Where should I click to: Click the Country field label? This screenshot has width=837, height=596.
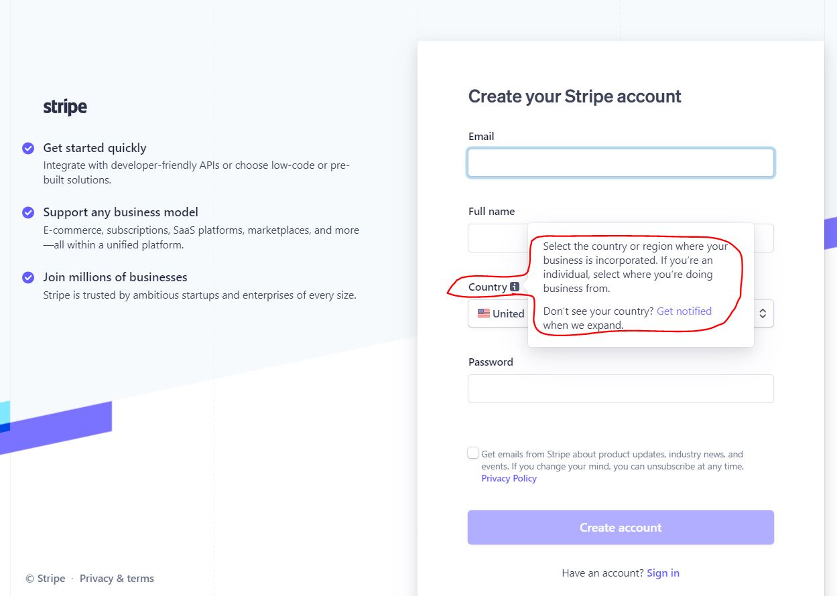click(488, 287)
